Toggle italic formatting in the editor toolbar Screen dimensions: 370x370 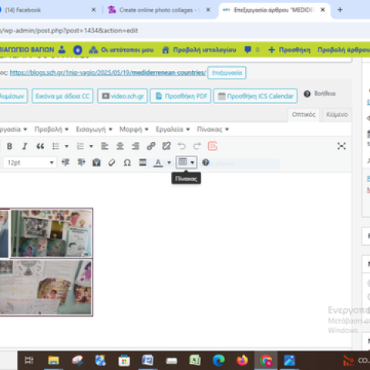[25, 146]
